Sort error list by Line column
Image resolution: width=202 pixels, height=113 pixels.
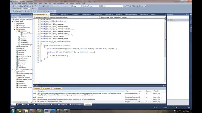tap(142, 91)
